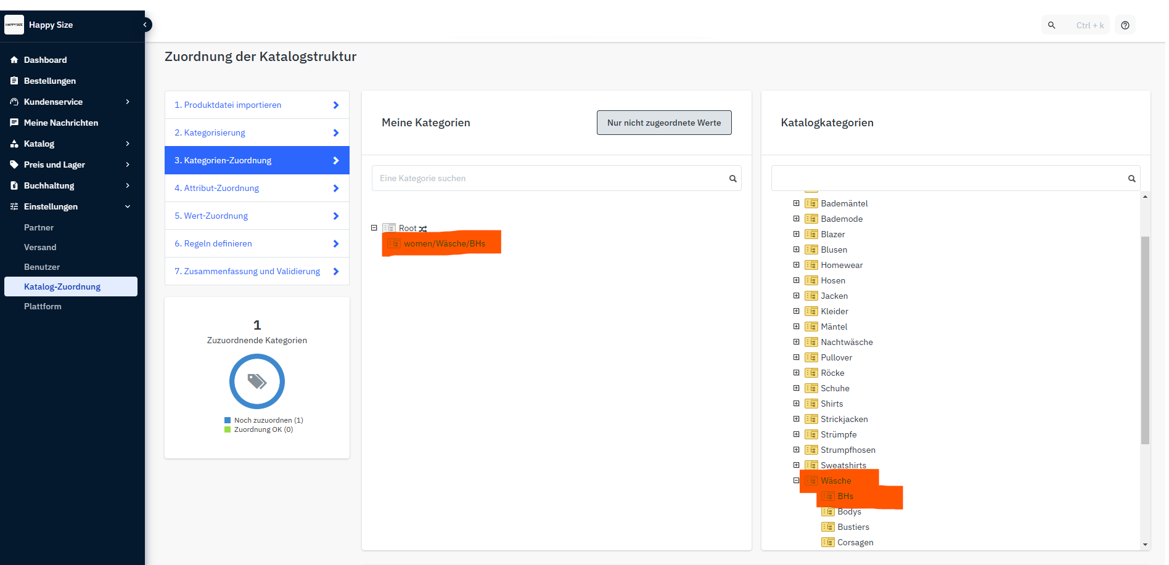Viewport: 1169px width, 565px height.
Task: Click the shuffle icon next to Root
Action: coord(423,229)
